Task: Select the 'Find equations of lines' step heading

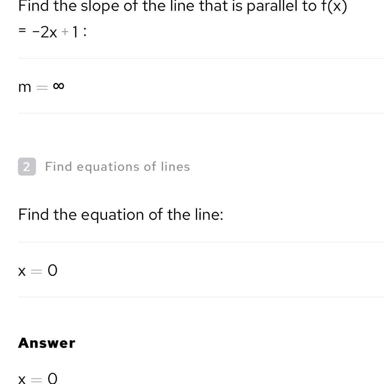Action: [117, 167]
